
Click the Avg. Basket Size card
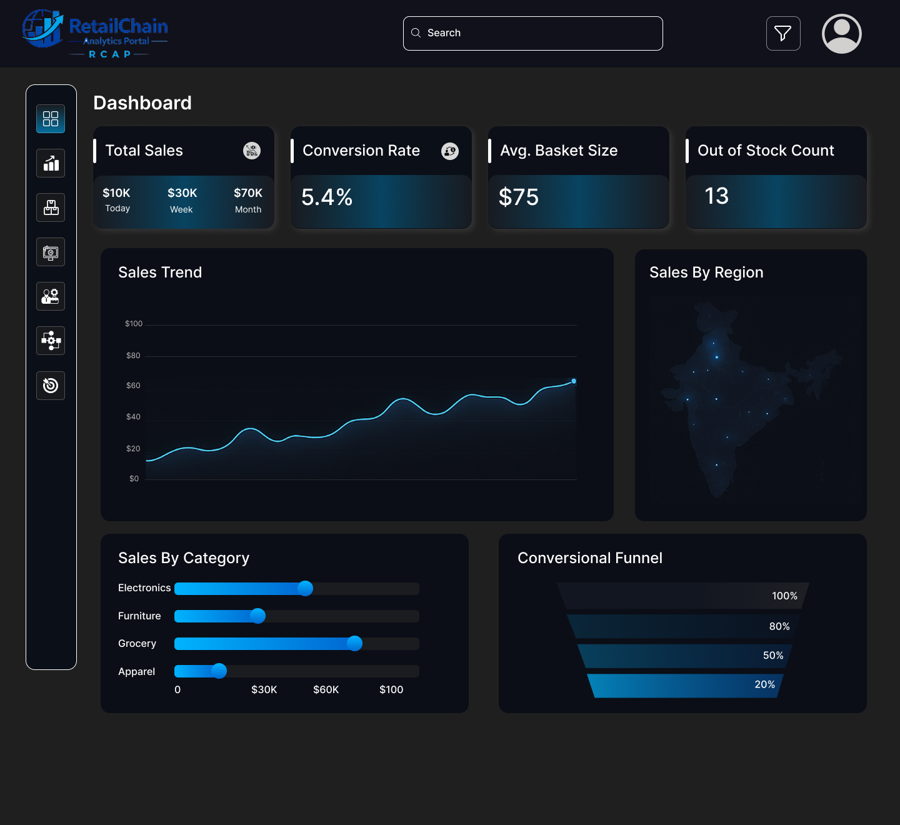click(x=578, y=178)
